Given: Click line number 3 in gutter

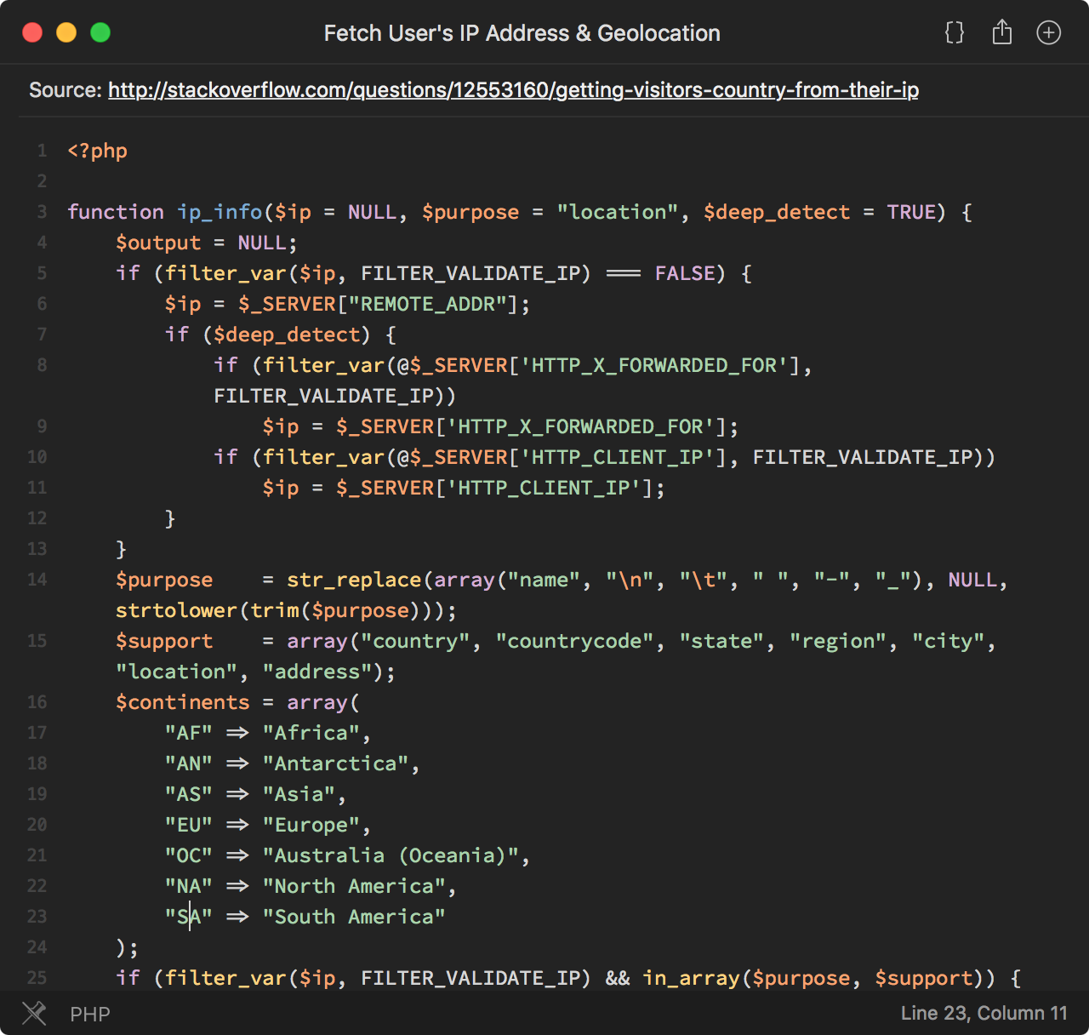Looking at the screenshot, I should [x=42, y=212].
